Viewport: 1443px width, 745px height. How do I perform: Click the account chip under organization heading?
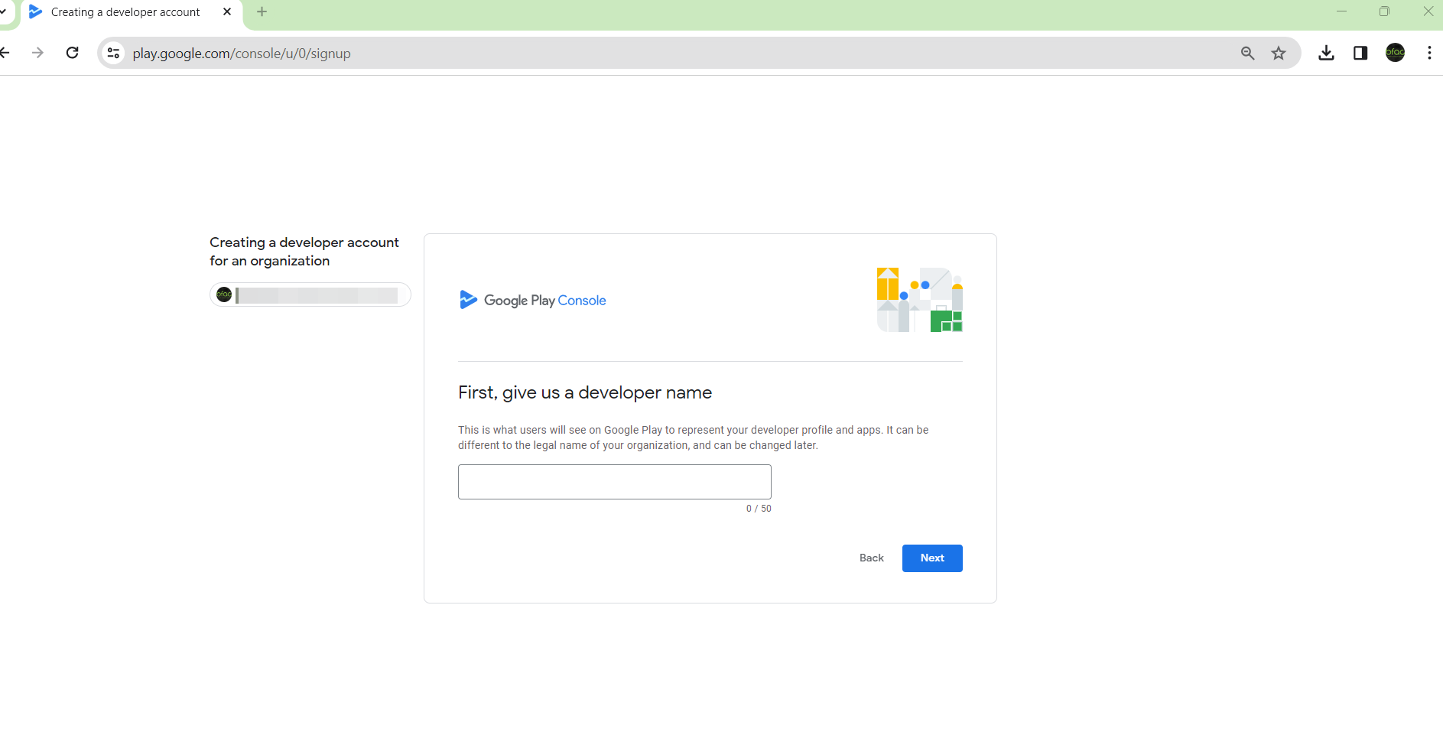coord(310,295)
